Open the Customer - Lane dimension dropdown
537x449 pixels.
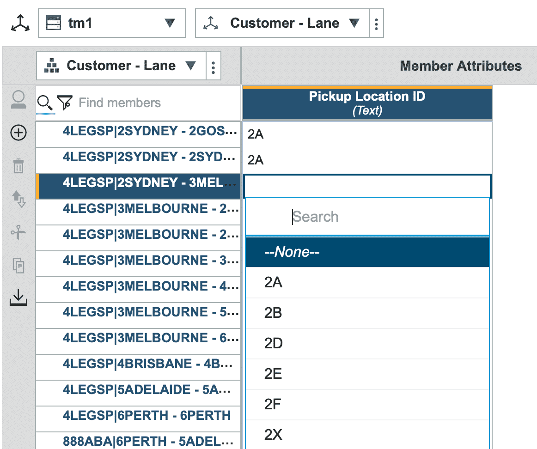point(353,23)
